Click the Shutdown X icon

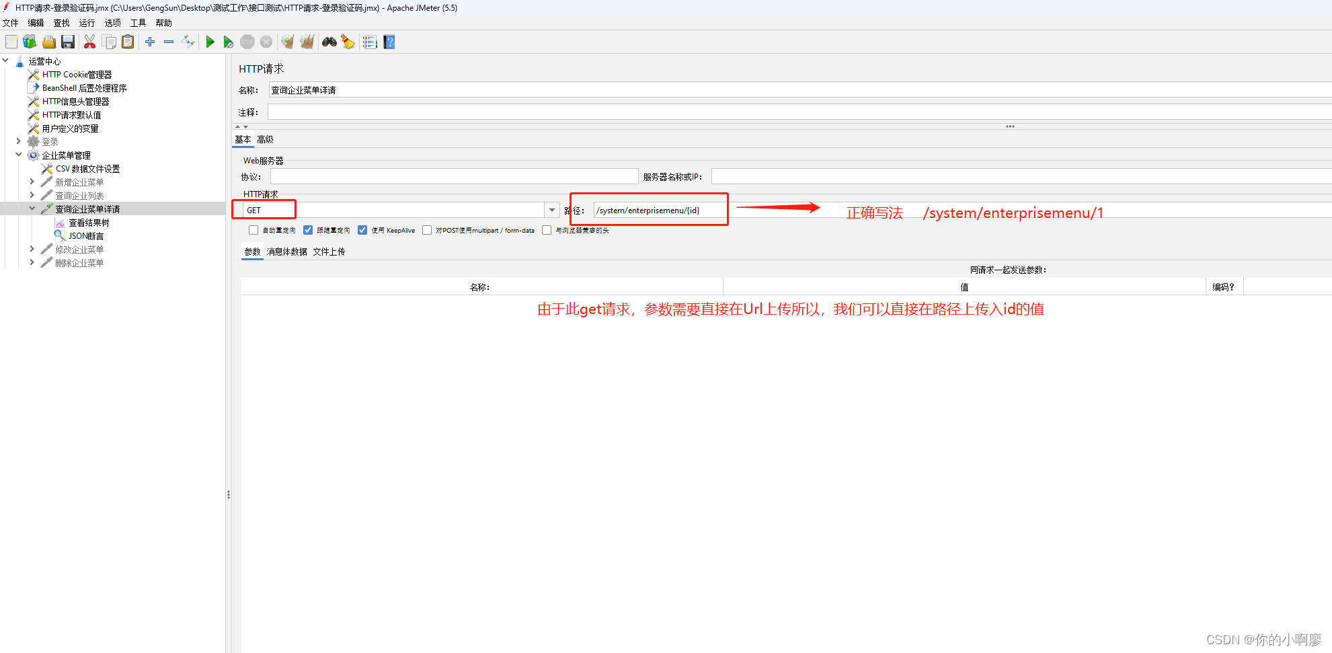coord(266,42)
